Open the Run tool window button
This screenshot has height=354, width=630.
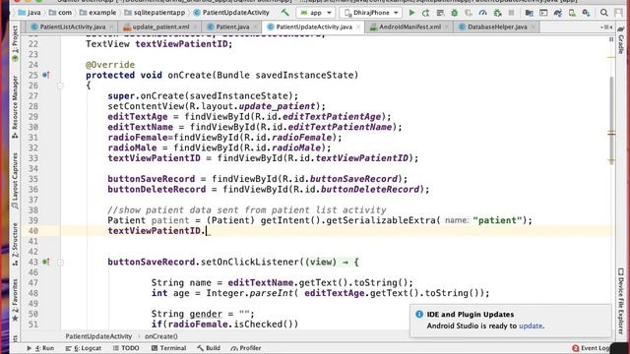coord(40,348)
